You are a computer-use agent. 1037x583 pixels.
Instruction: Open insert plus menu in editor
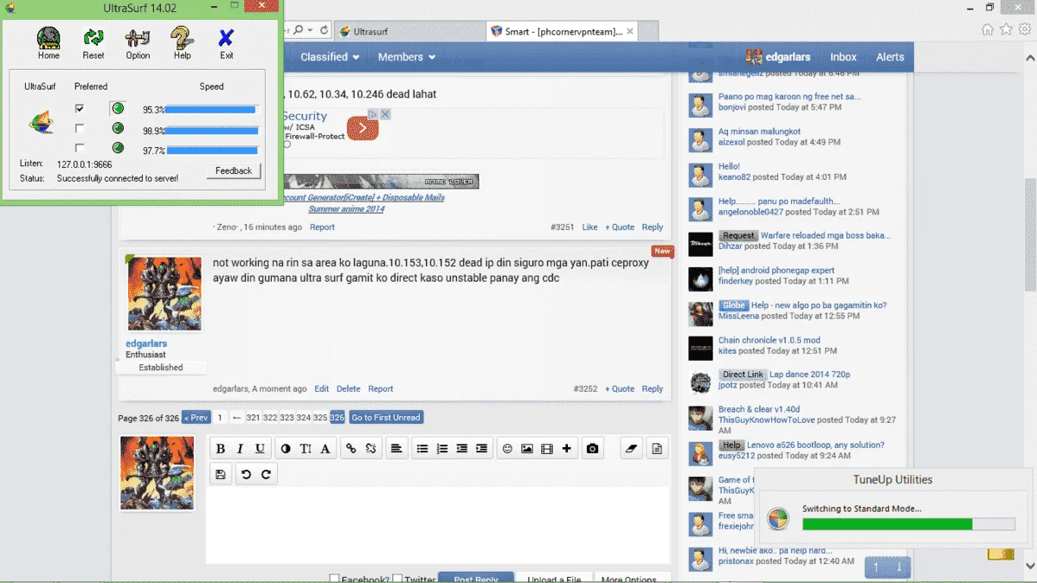[566, 448]
